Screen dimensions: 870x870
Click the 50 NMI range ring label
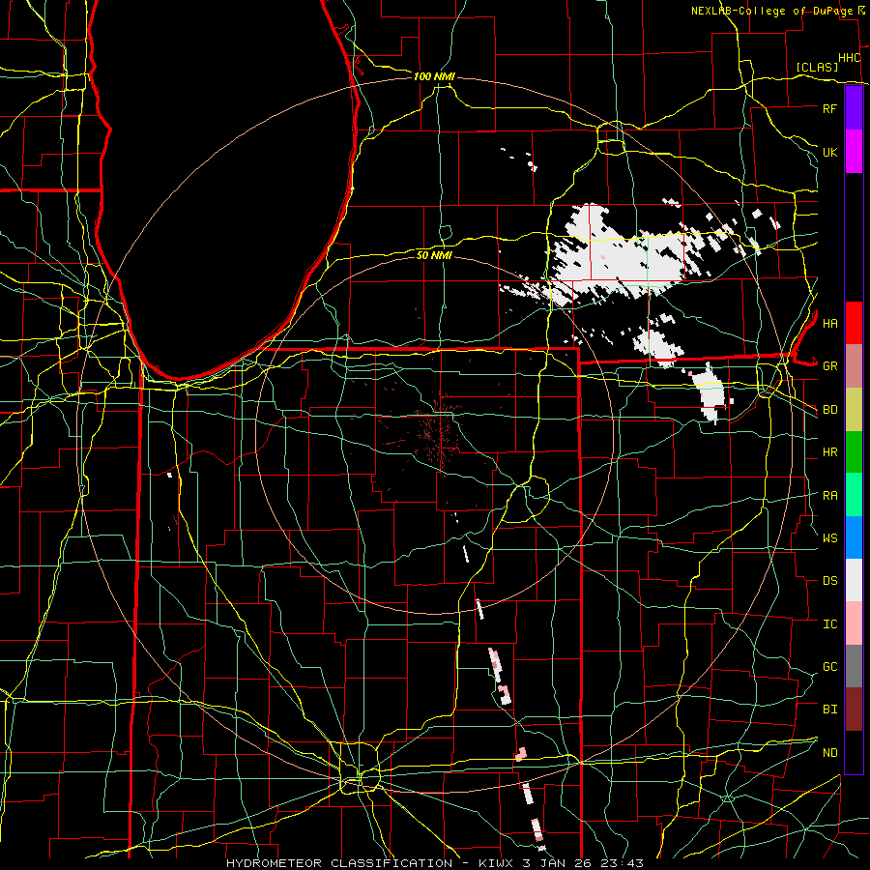click(x=434, y=255)
